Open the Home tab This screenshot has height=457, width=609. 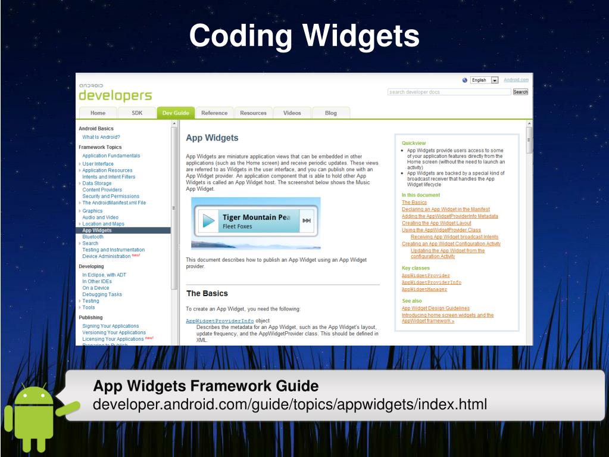98,113
